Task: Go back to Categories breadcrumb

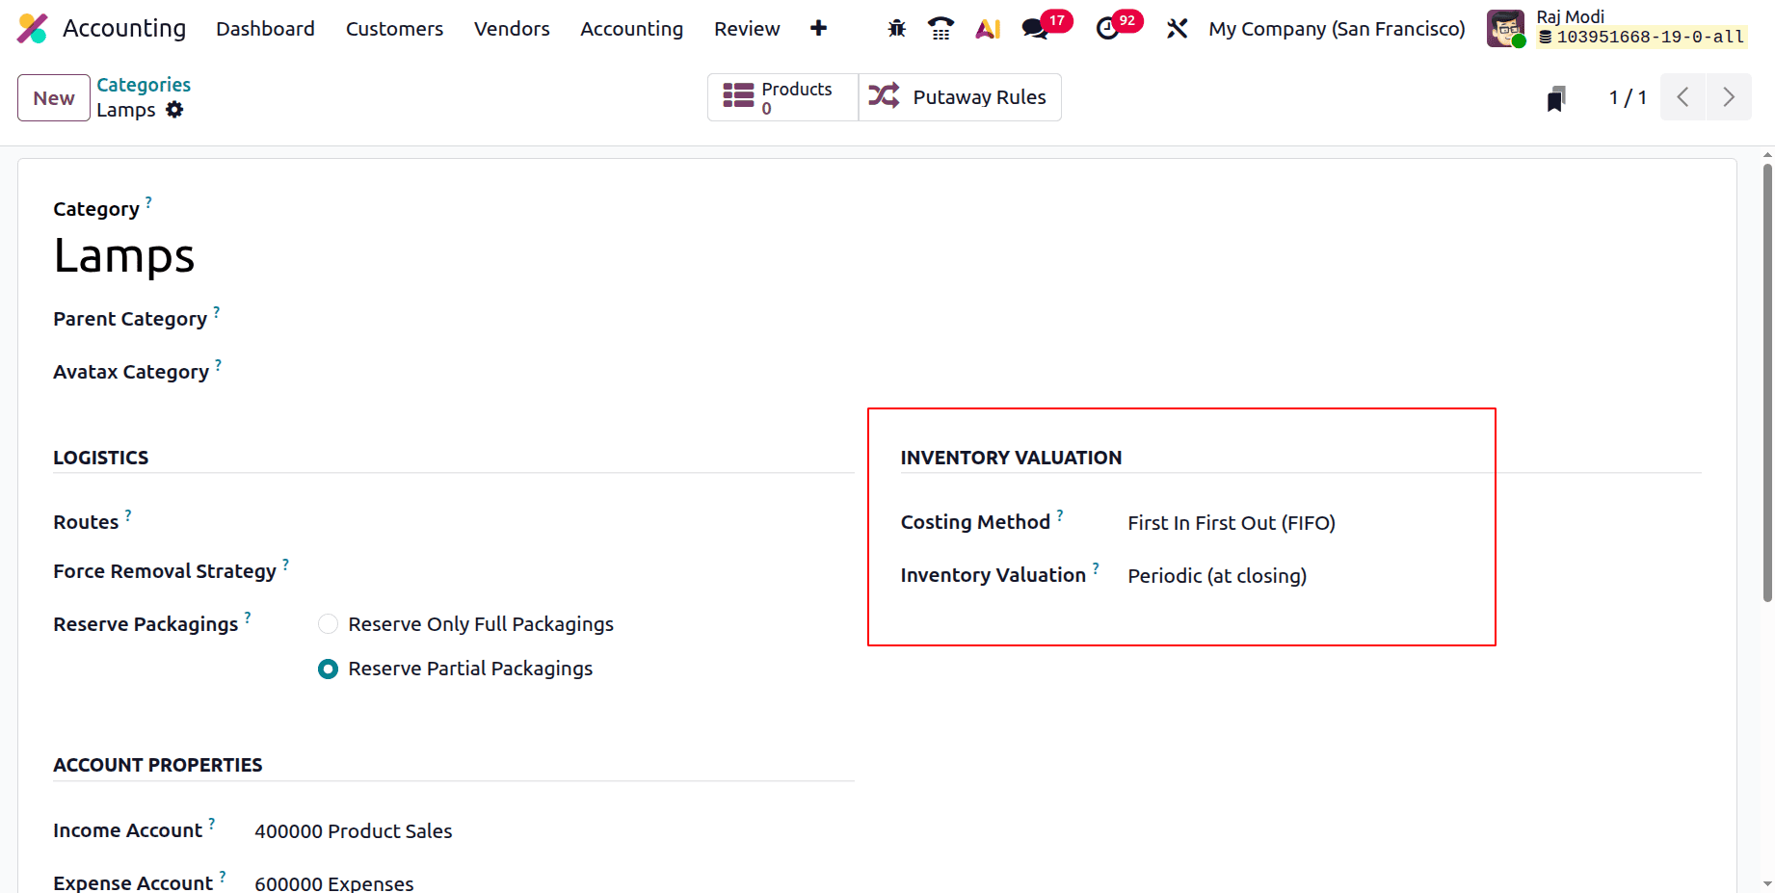Action: point(143,85)
